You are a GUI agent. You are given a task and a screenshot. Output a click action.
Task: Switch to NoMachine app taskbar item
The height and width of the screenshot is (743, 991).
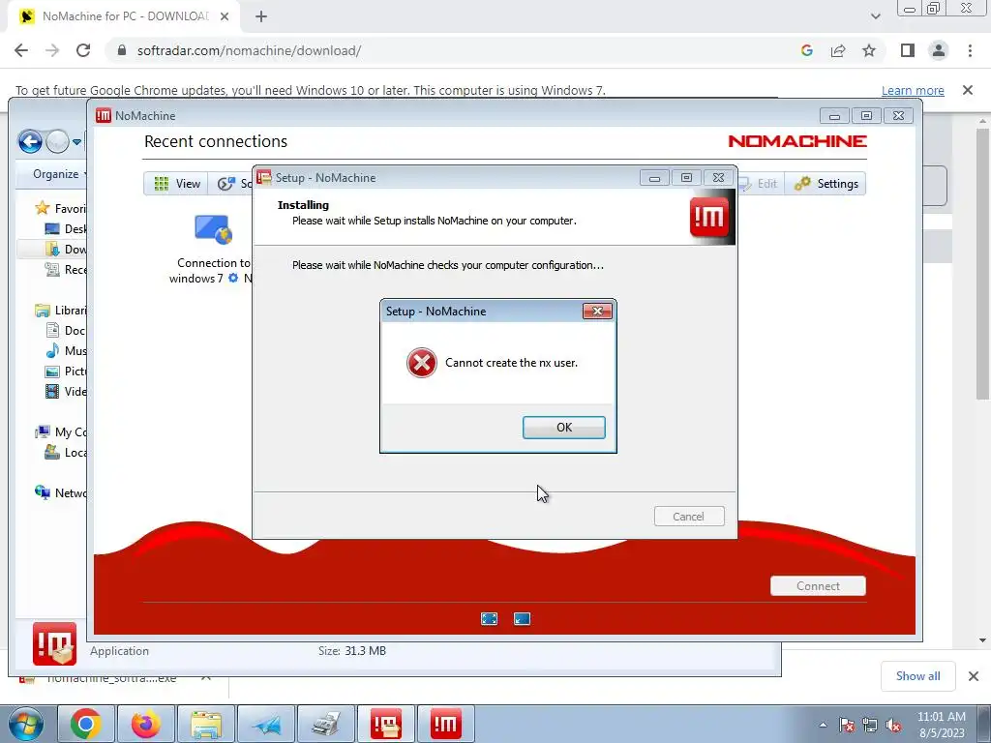(x=445, y=724)
